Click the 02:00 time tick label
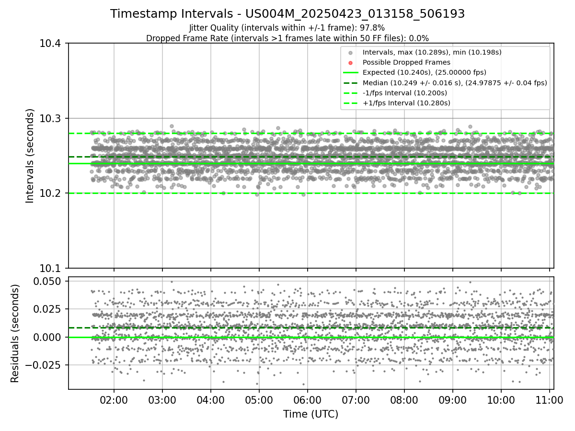This screenshot has width=575, height=431. click(x=114, y=399)
